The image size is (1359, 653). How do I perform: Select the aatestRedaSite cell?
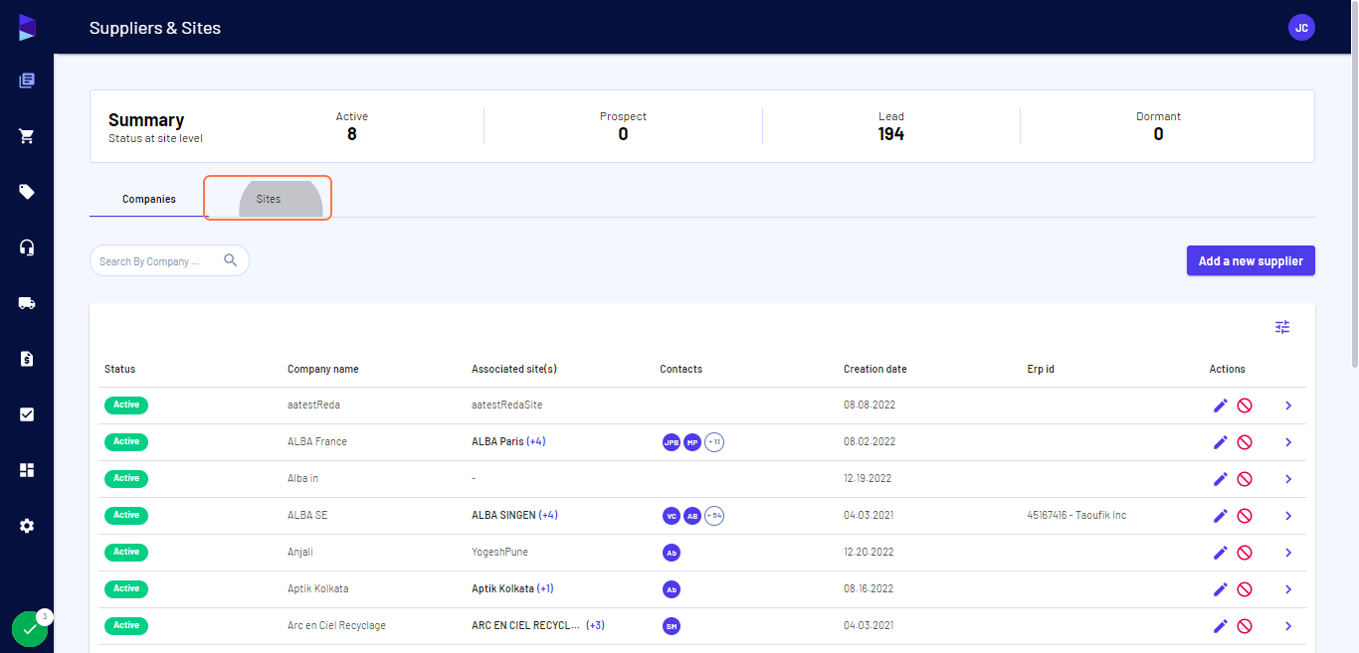(507, 405)
